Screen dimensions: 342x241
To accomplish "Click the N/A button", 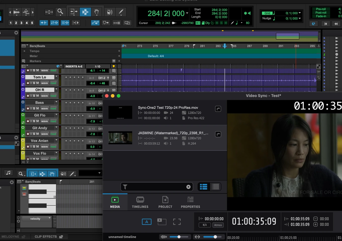I will (x=205, y=225).
